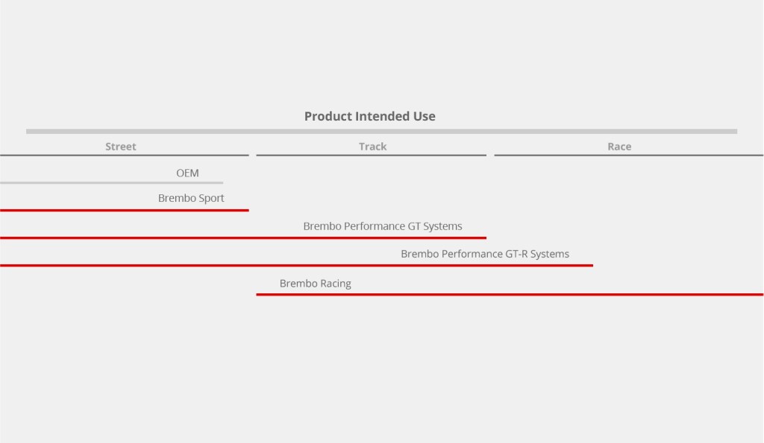Viewport: 764px width, 443px height.
Task: Click the dark underline beneath Street
Action: [x=124, y=156]
